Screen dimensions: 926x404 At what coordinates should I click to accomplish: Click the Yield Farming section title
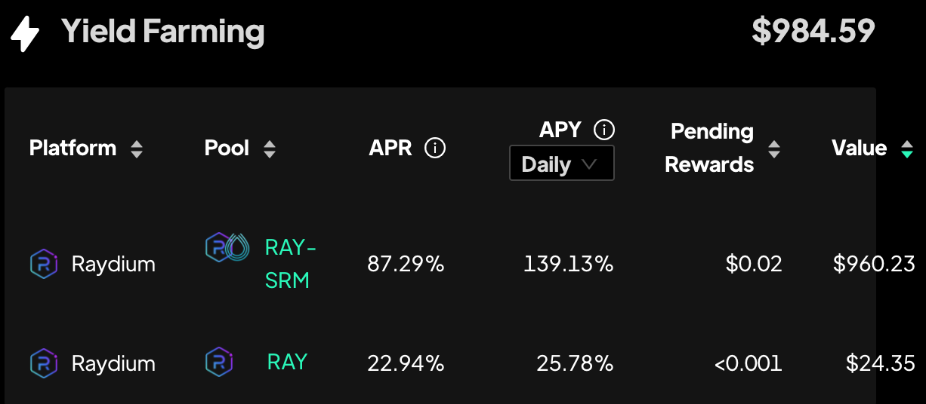(x=163, y=32)
